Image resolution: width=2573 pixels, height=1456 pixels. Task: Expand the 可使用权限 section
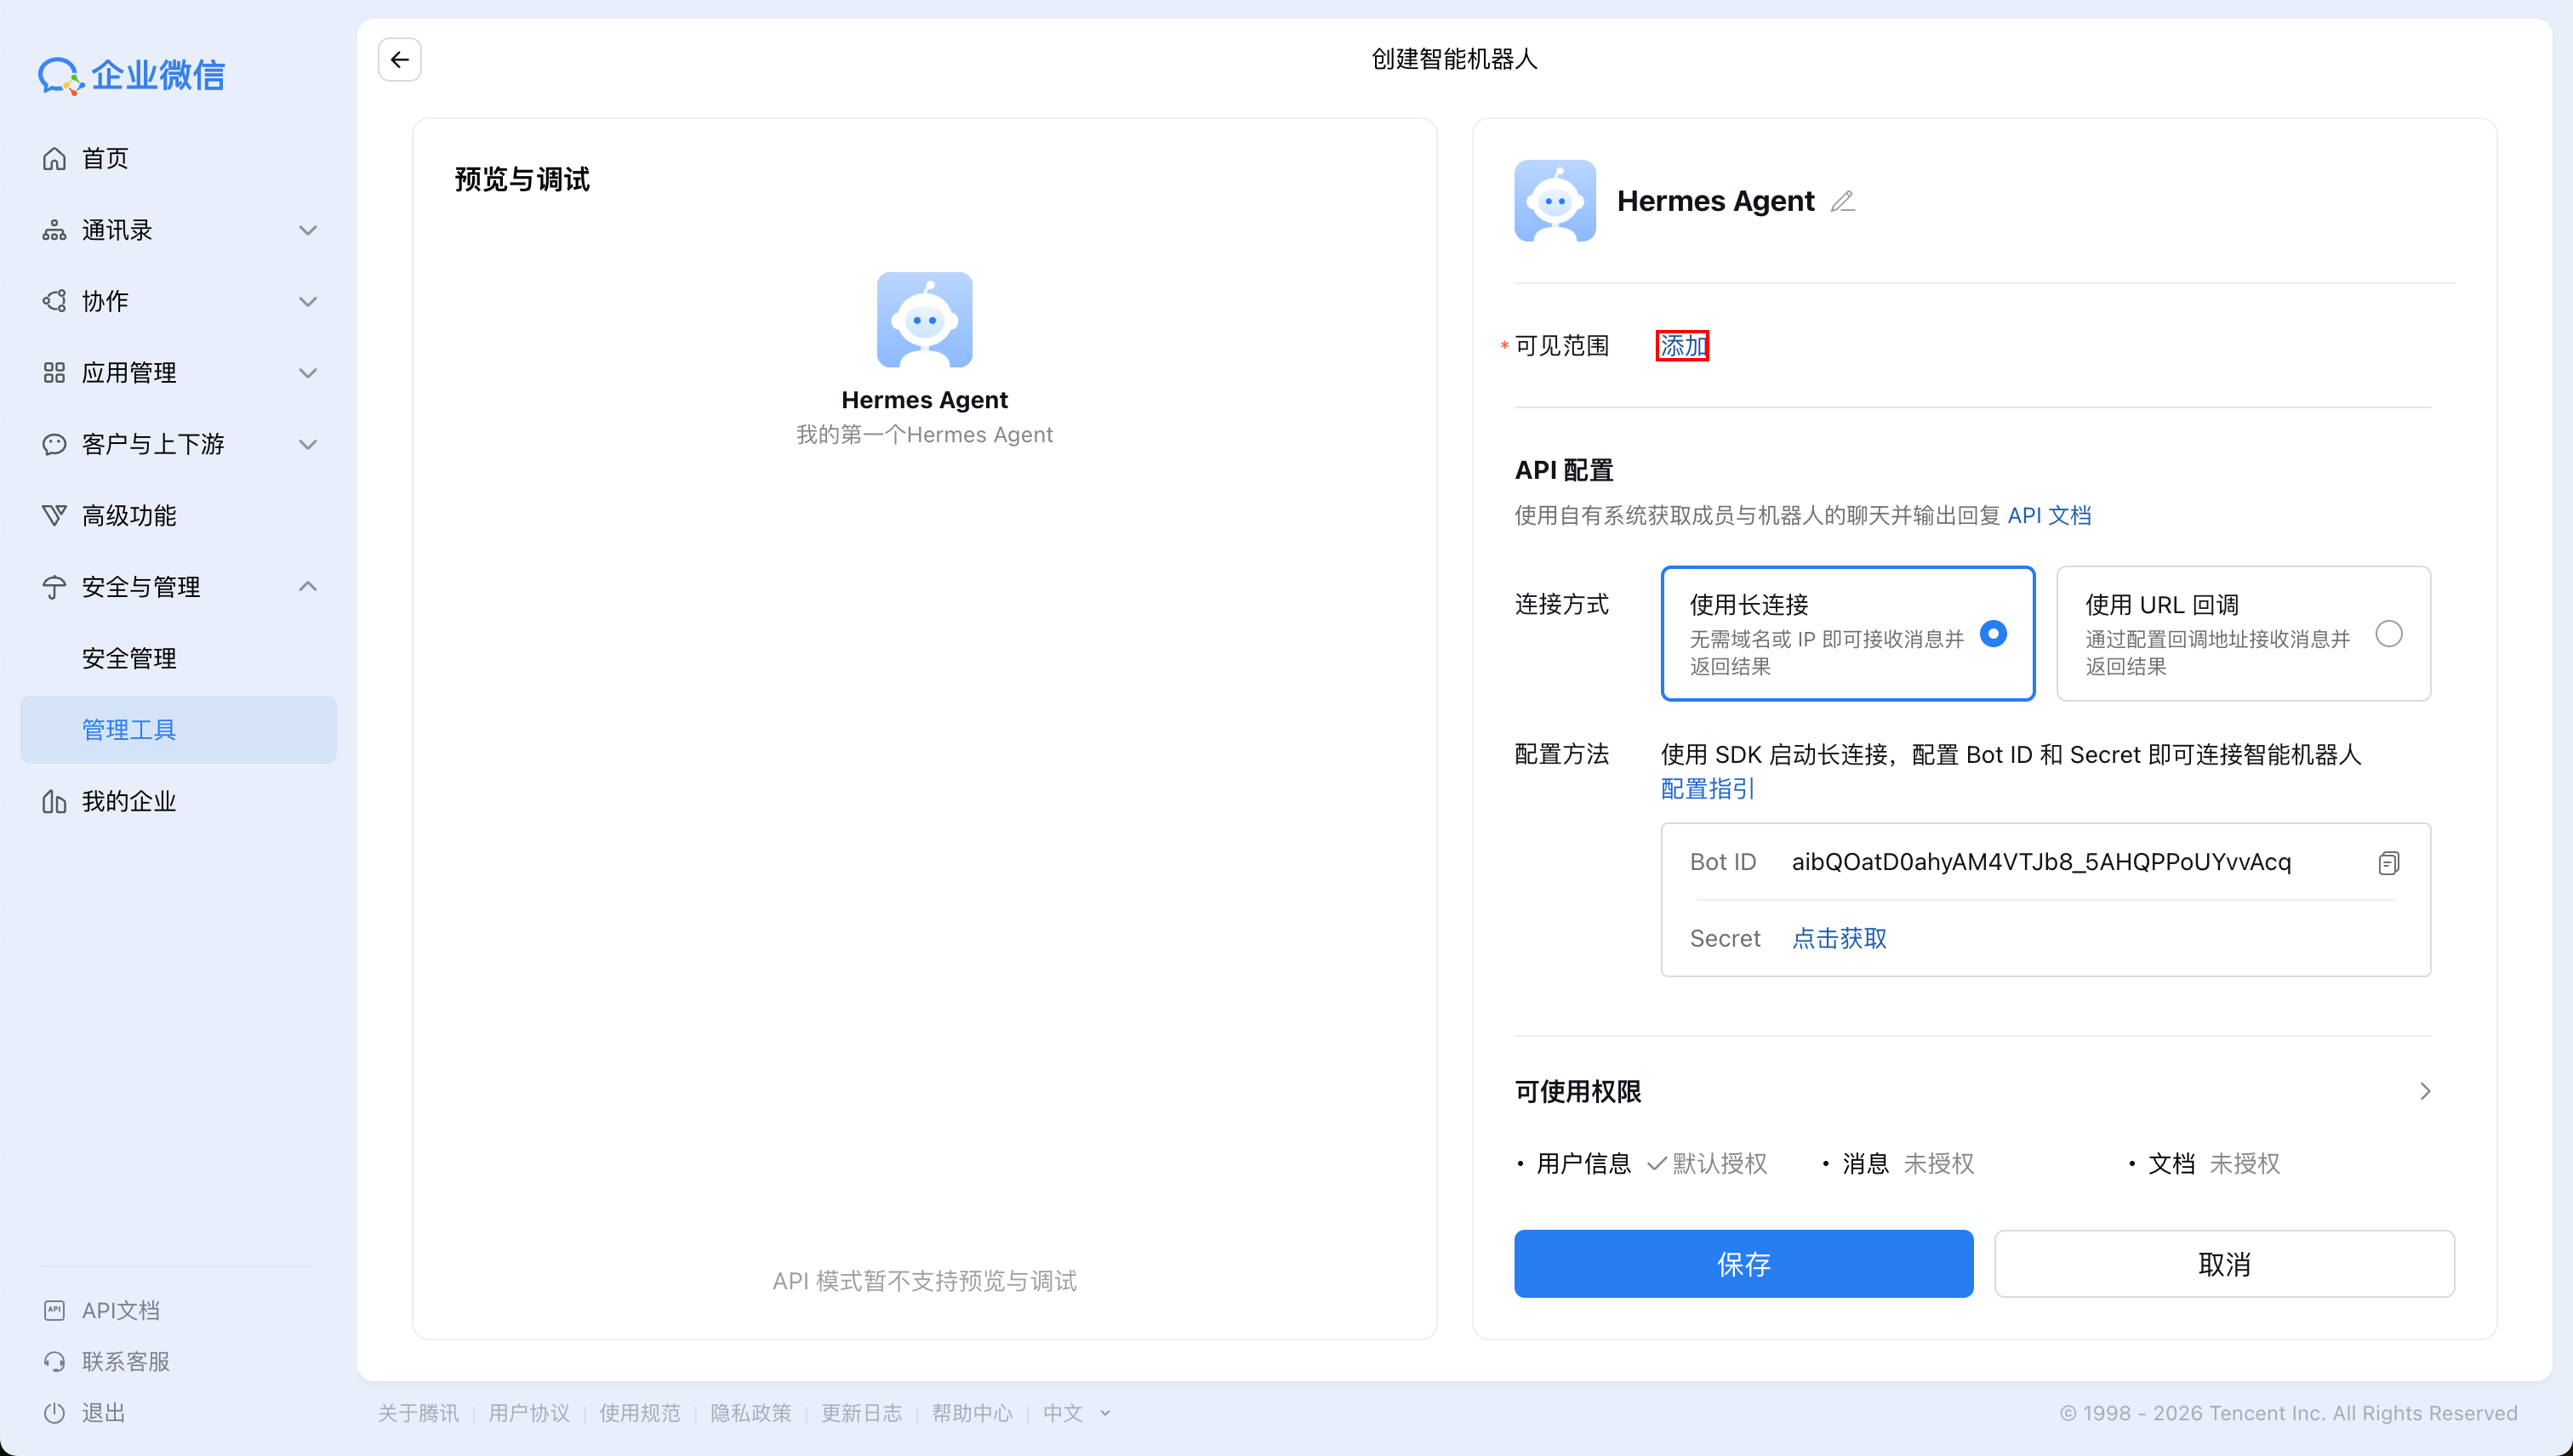tap(2424, 1091)
